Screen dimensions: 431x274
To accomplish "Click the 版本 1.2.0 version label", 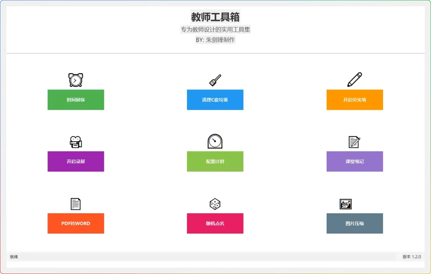I will (410, 257).
